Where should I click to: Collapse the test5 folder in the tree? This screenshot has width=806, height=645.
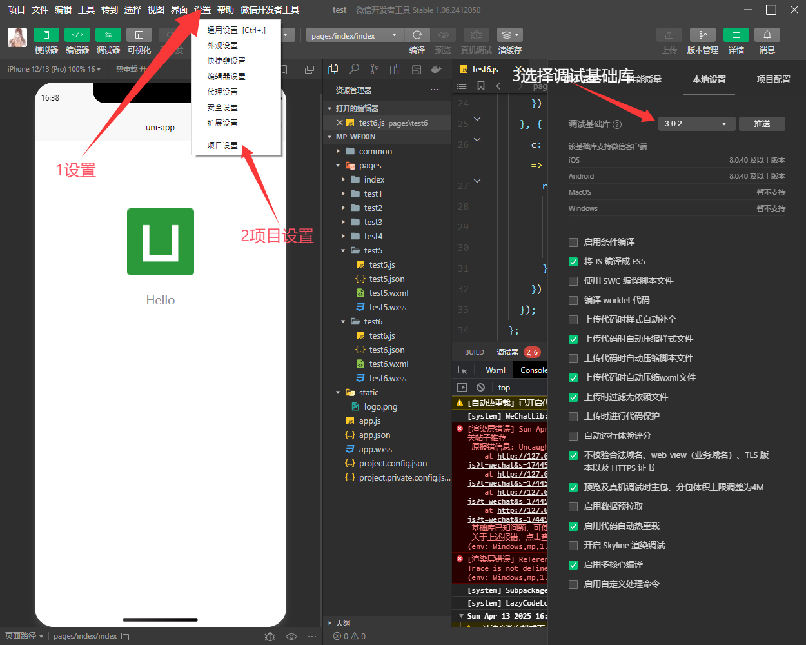(x=344, y=251)
